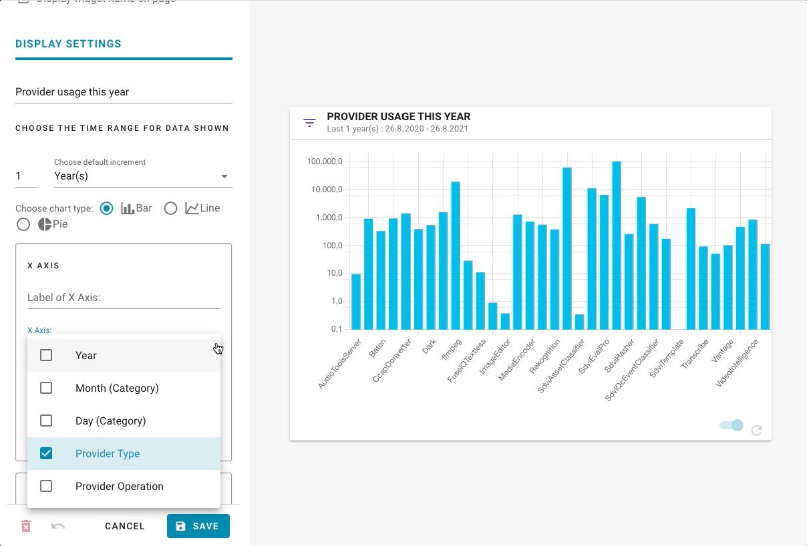Viewport: 807px width, 546px height.
Task: Click the pie chart type icon
Action: click(x=45, y=224)
